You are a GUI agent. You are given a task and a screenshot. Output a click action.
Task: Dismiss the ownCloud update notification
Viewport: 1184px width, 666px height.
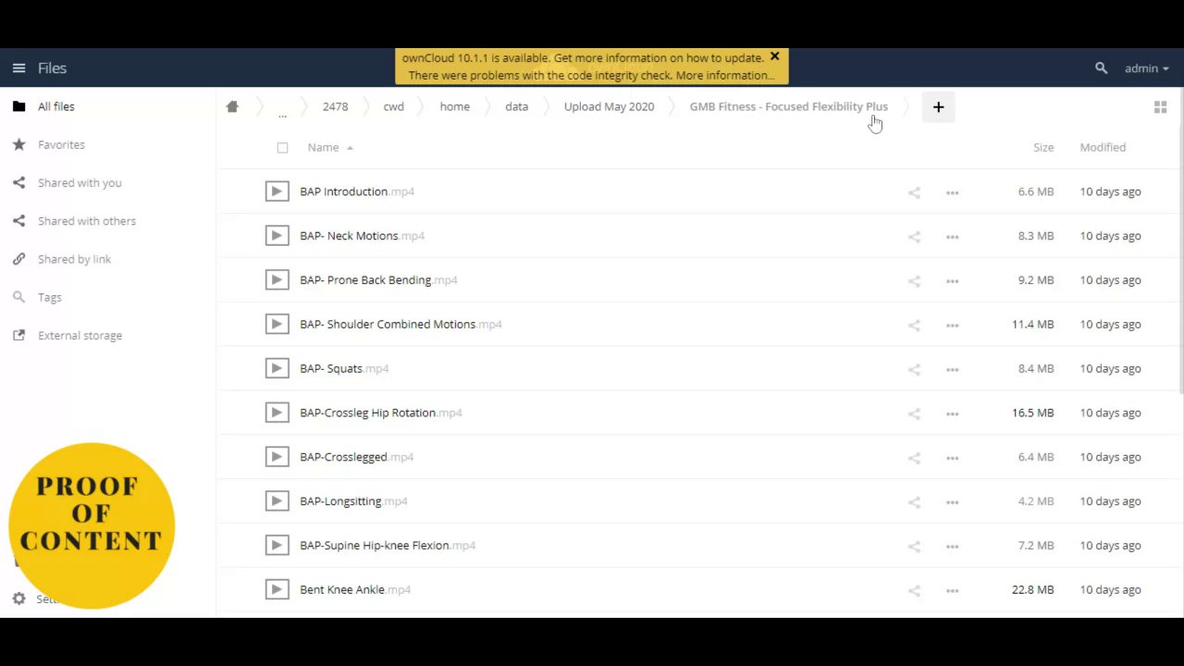[x=774, y=56]
